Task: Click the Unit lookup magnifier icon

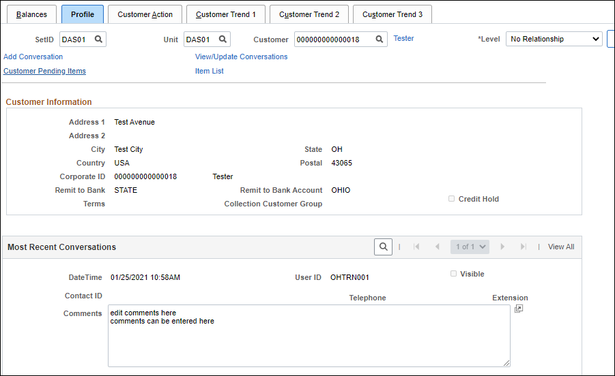Action: coord(223,40)
